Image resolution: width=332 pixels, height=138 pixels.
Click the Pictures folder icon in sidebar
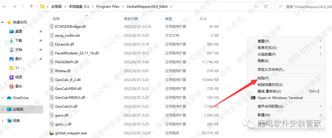click(11, 59)
